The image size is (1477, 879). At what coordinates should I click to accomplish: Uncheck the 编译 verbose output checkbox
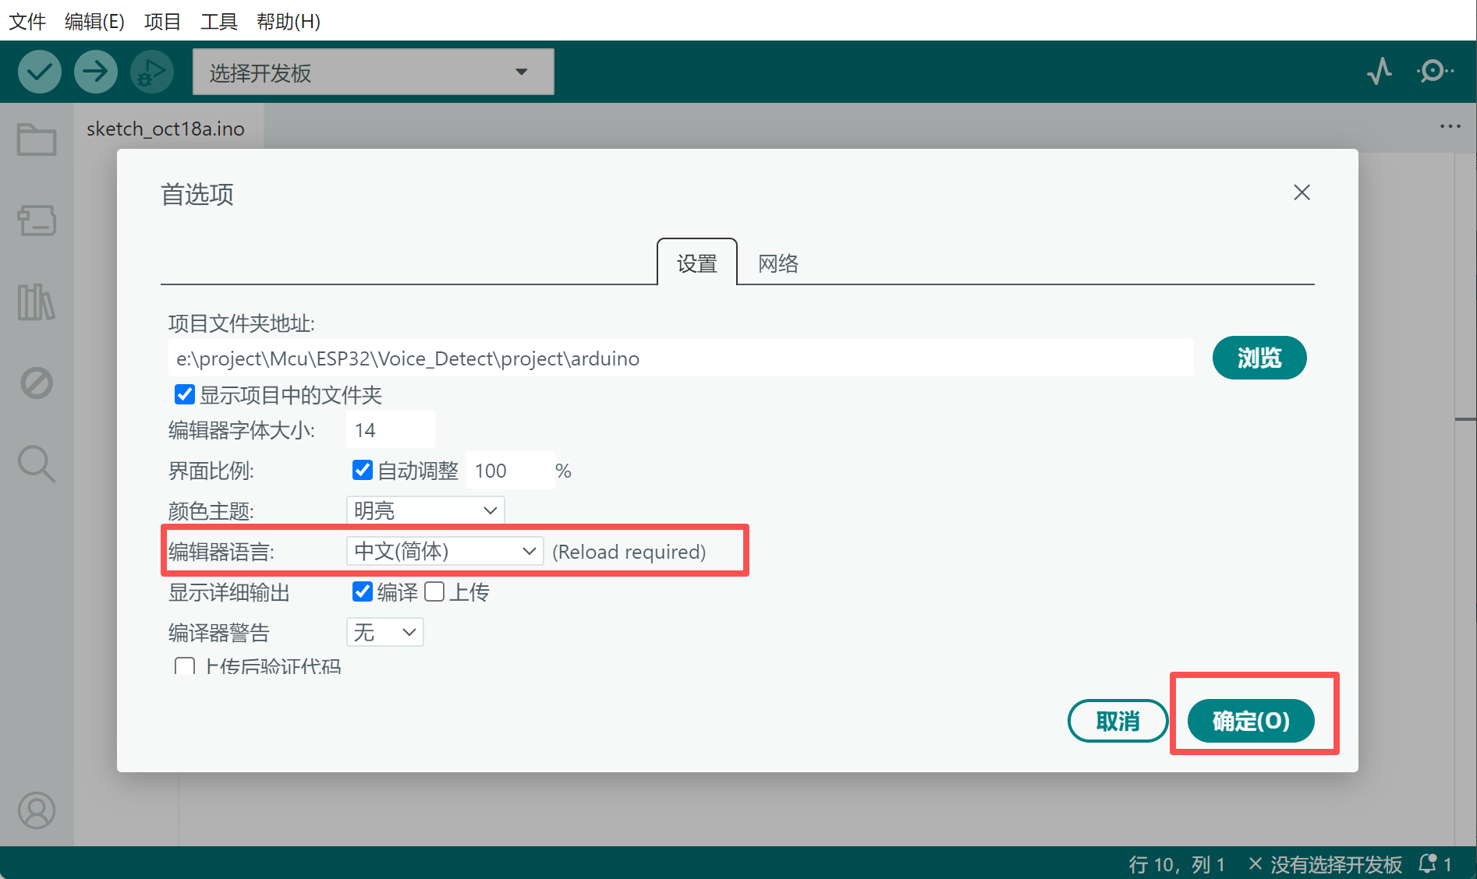click(x=362, y=591)
